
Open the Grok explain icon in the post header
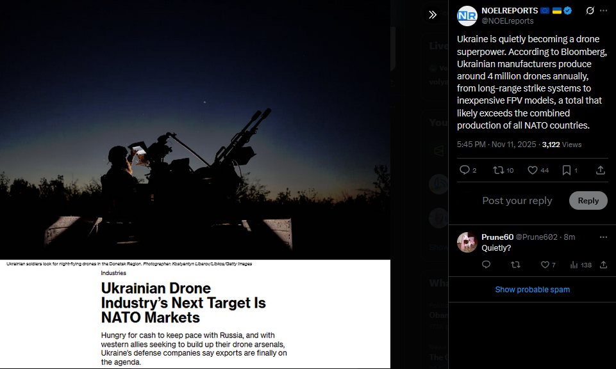590,11
